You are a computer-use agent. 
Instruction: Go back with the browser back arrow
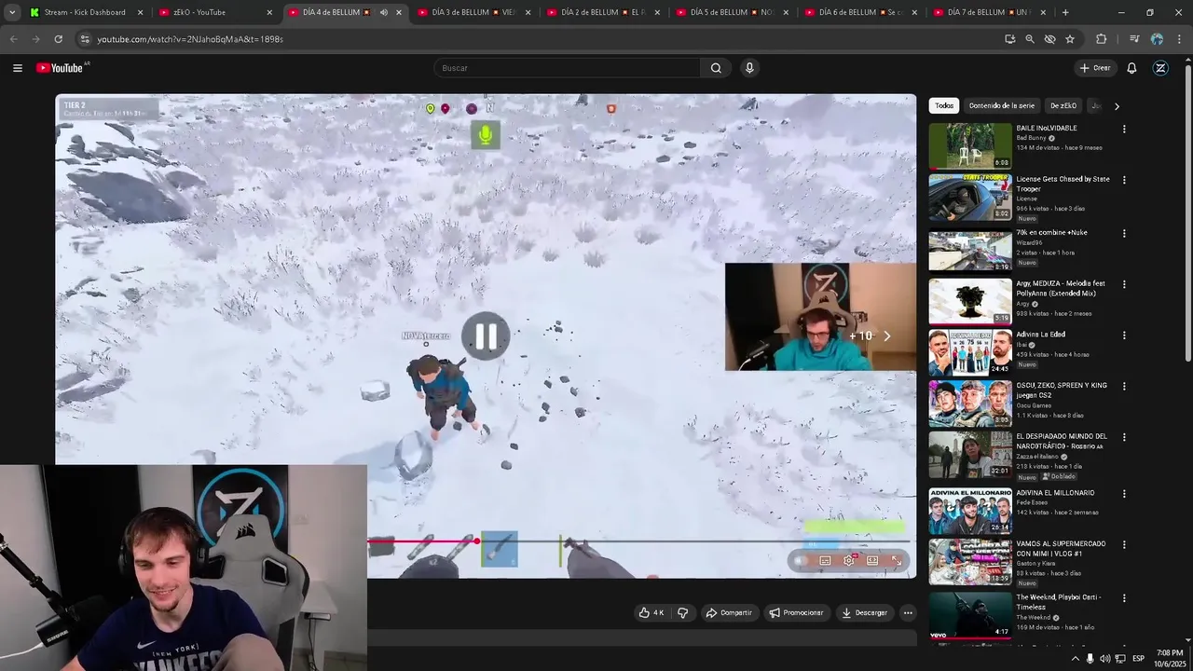click(13, 39)
